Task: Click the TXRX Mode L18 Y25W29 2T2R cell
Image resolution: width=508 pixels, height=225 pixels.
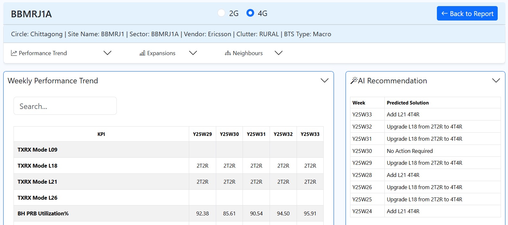Action: (202, 166)
